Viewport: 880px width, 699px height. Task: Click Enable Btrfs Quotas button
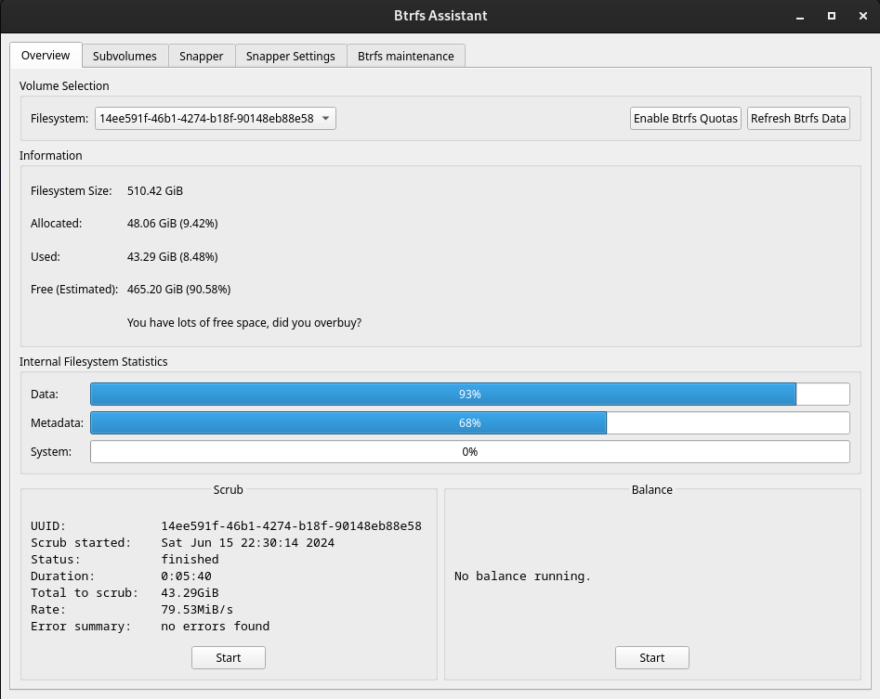tap(685, 118)
